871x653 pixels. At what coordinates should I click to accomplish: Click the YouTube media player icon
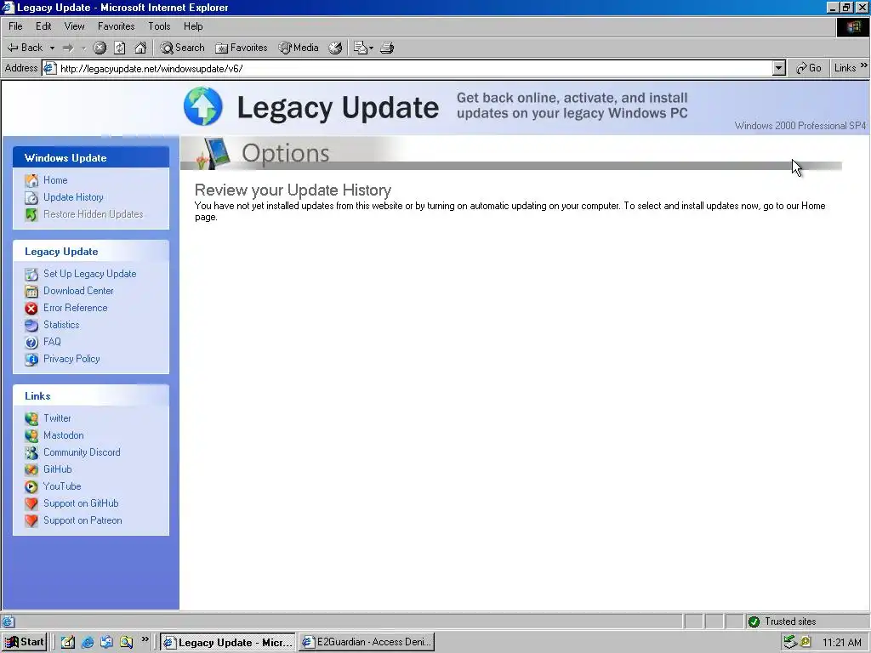pyautogui.click(x=31, y=487)
